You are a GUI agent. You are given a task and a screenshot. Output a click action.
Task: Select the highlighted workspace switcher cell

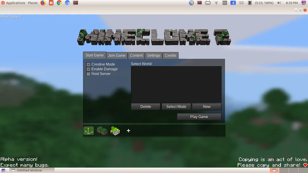[x=274, y=170]
